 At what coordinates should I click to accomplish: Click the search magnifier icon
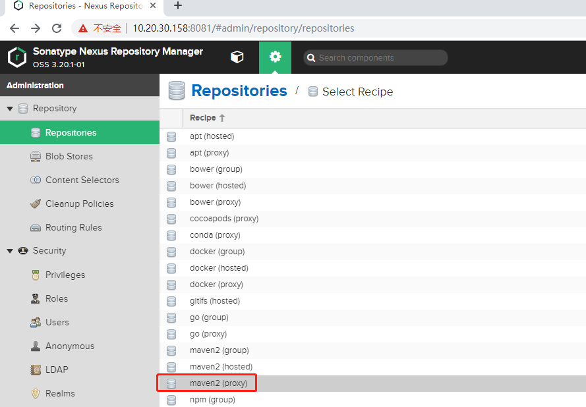[311, 58]
